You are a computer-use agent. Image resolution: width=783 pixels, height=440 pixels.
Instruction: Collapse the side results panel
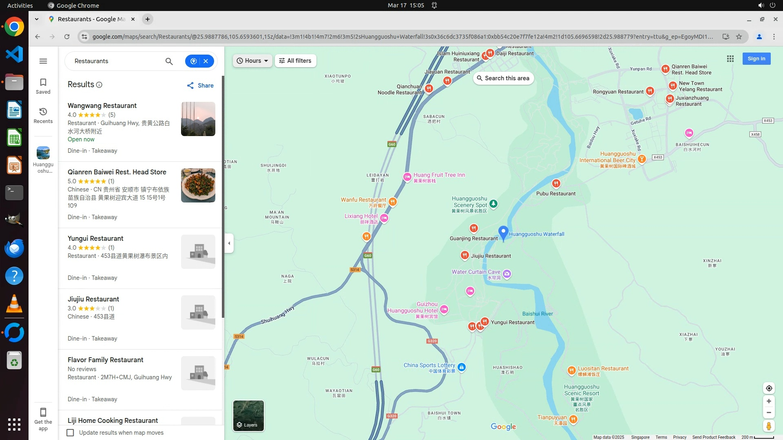point(229,243)
